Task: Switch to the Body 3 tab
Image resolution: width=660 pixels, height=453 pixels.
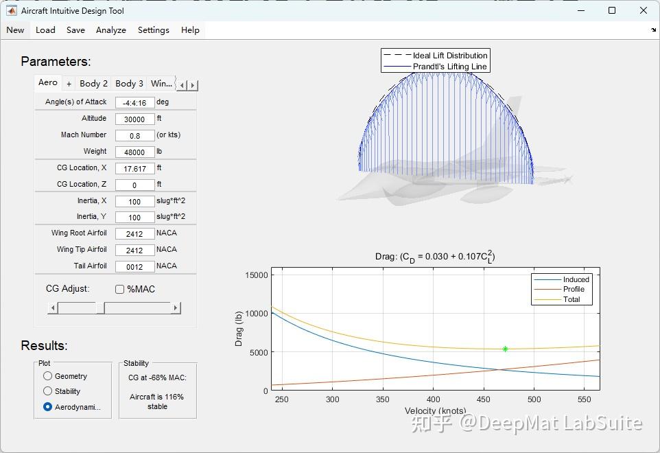Action: click(x=129, y=84)
